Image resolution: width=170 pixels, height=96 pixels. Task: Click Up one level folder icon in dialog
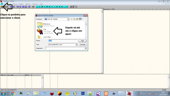74,19
